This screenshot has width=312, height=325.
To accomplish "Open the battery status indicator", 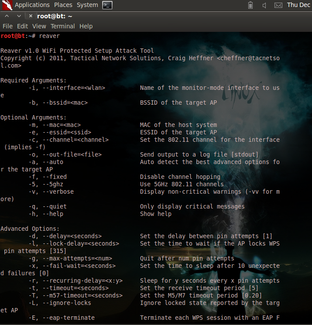I will click(x=250, y=5).
